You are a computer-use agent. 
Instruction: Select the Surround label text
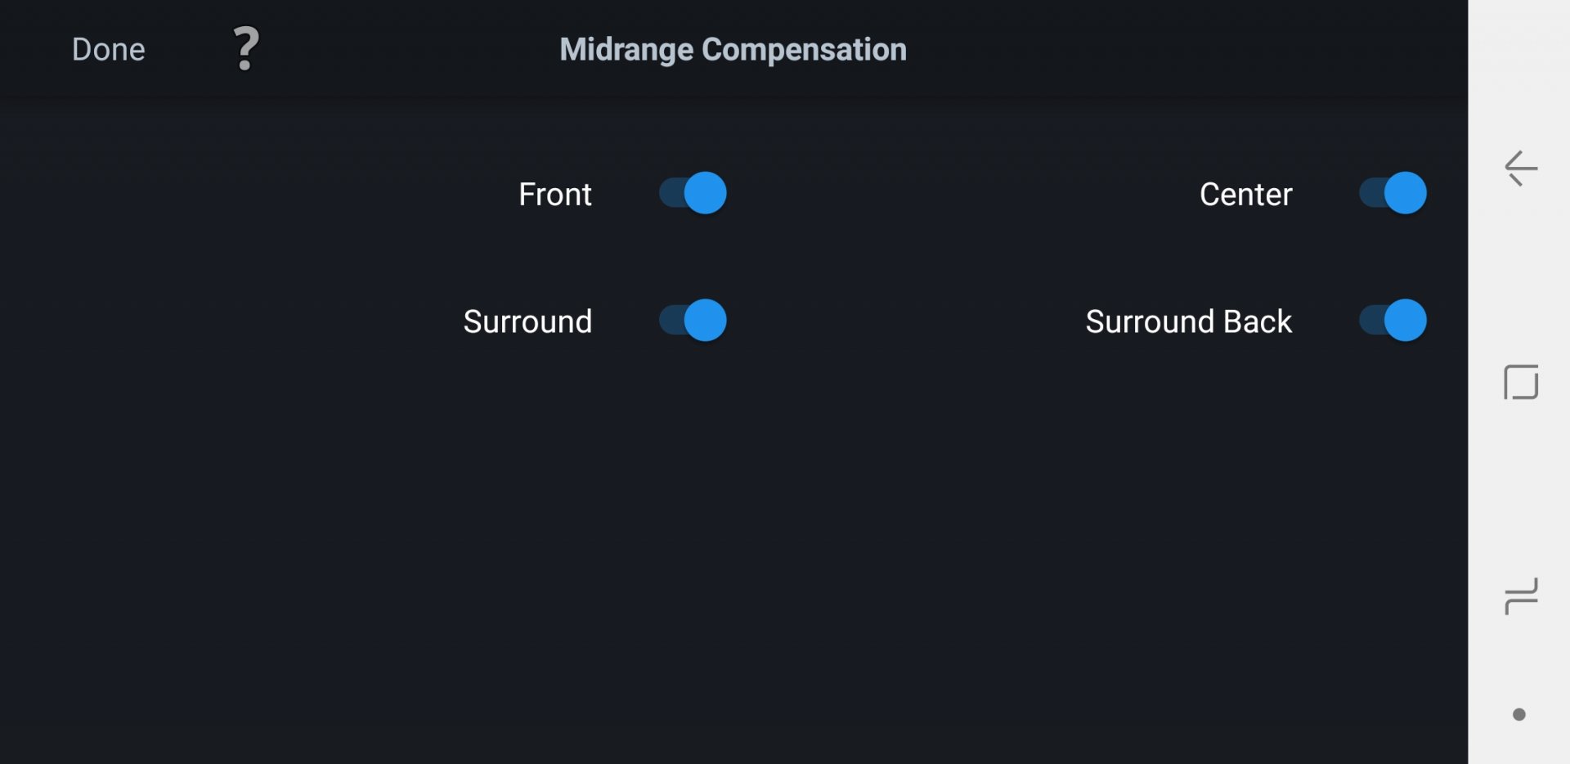click(527, 321)
